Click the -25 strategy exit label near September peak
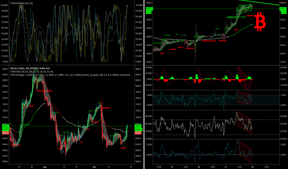Viewport: 288px width, 169px height. point(102,102)
